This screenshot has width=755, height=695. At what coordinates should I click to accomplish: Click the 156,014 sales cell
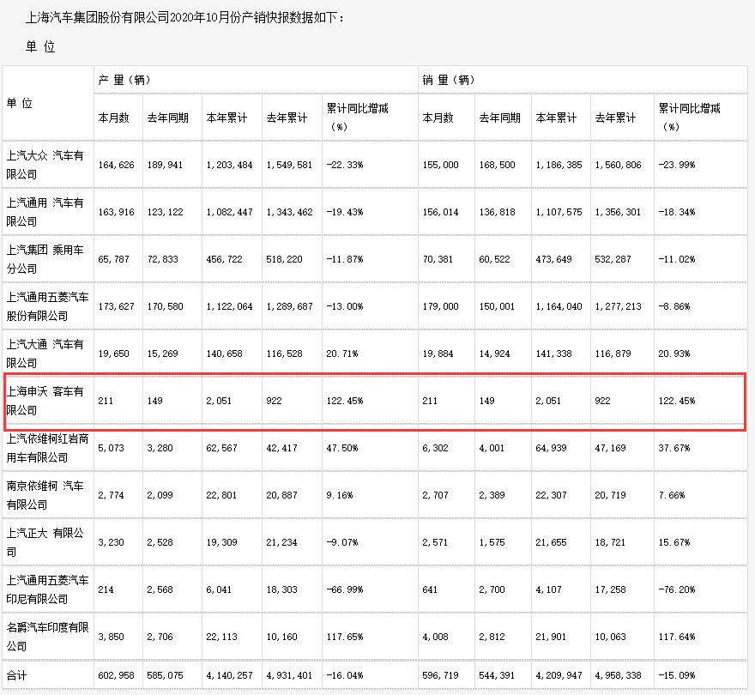pyautogui.click(x=441, y=212)
